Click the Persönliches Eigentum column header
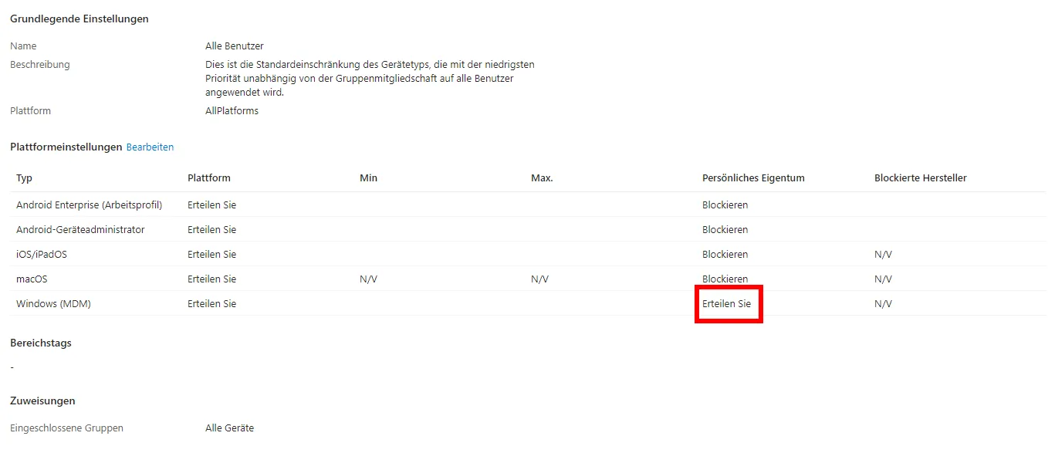The height and width of the screenshot is (453, 1048). click(753, 178)
